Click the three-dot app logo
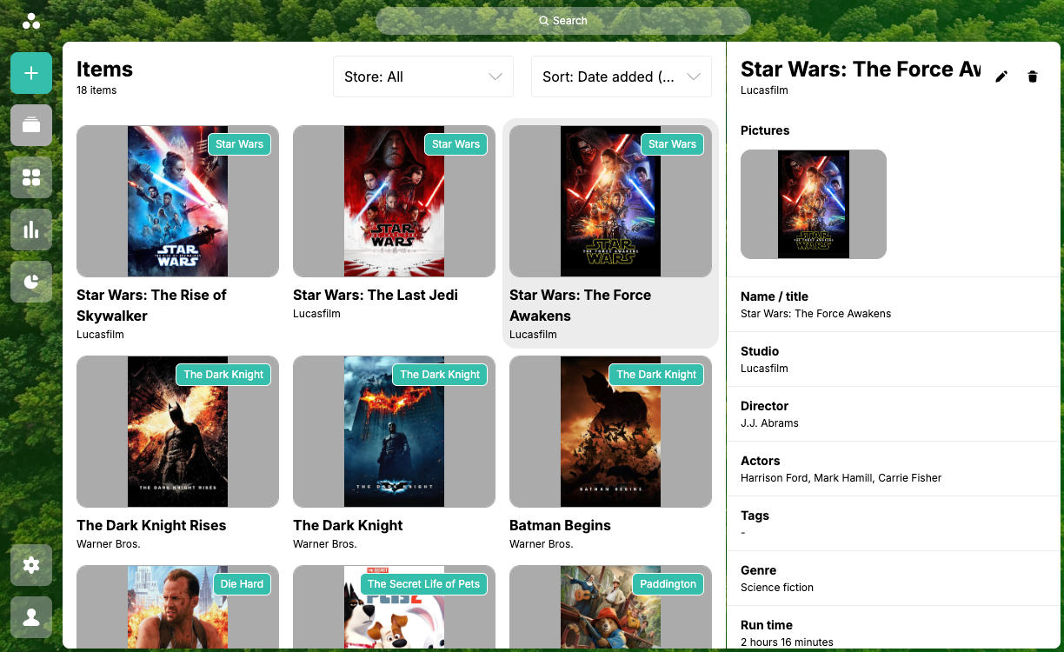 pos(31,21)
